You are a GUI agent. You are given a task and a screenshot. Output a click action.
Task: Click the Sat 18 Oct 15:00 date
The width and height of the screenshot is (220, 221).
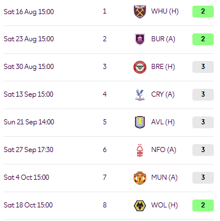tap(28, 205)
